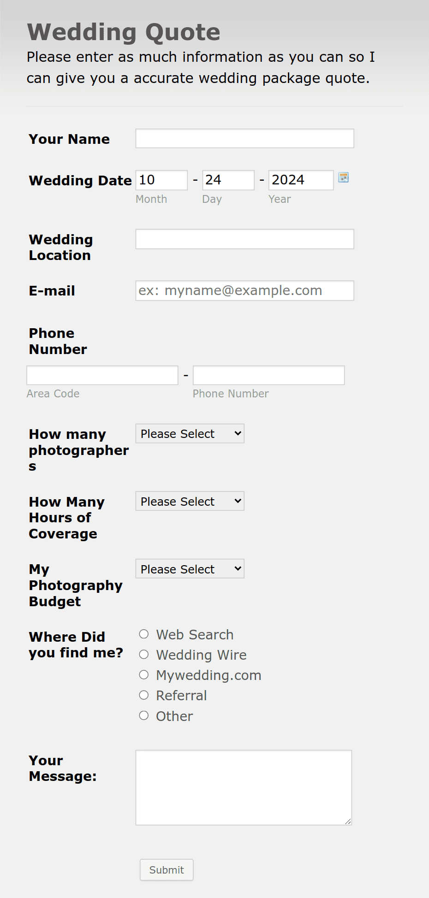
Task: Open the My Photography Budget dropdown
Action: [190, 569]
